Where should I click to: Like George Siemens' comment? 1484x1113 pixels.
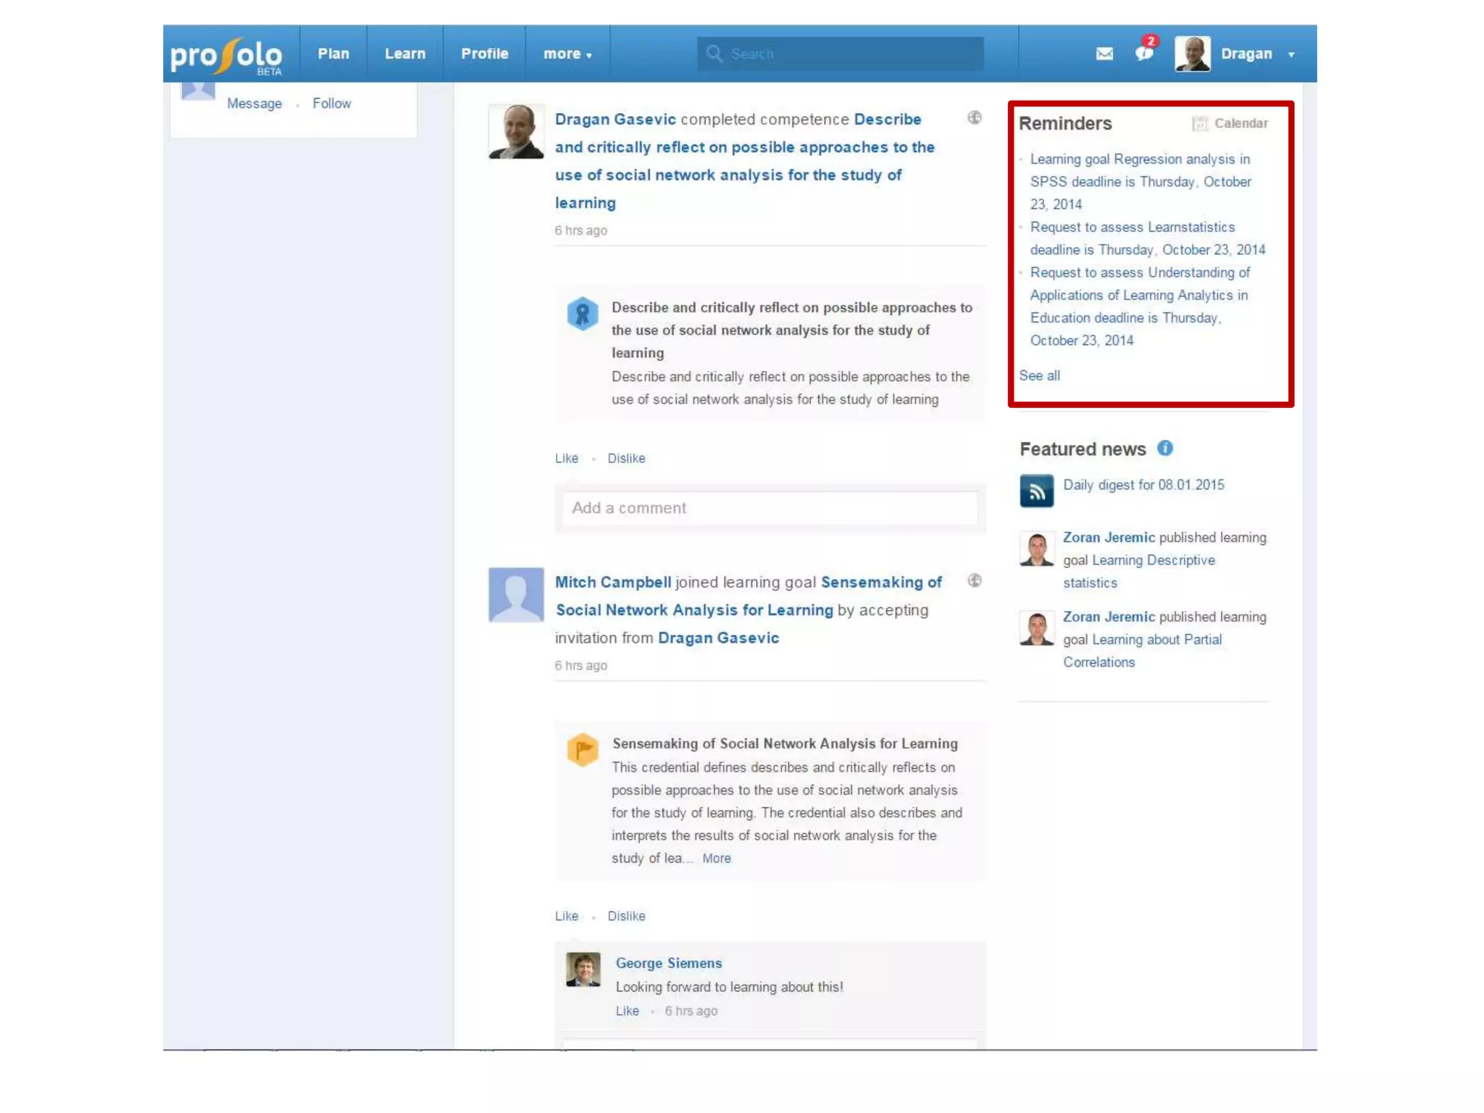[x=627, y=1011]
